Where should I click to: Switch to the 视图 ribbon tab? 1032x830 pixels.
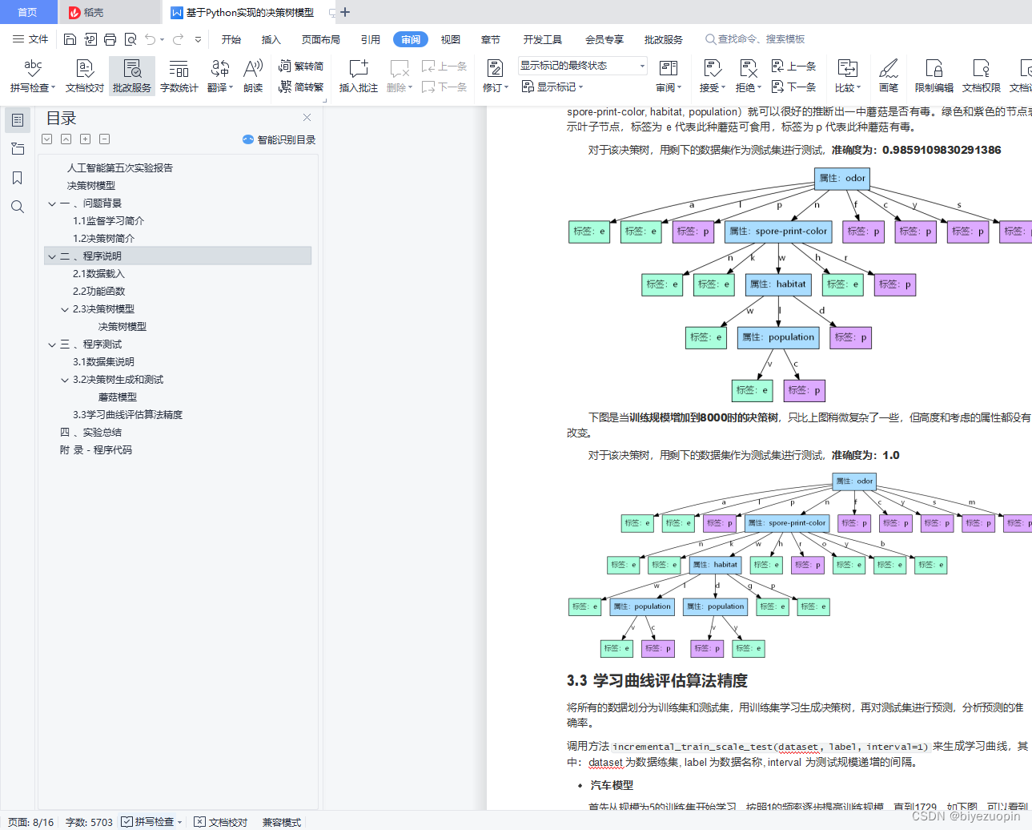click(451, 39)
